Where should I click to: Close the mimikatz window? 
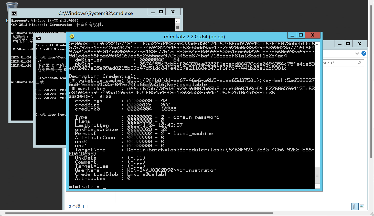pos(313,35)
